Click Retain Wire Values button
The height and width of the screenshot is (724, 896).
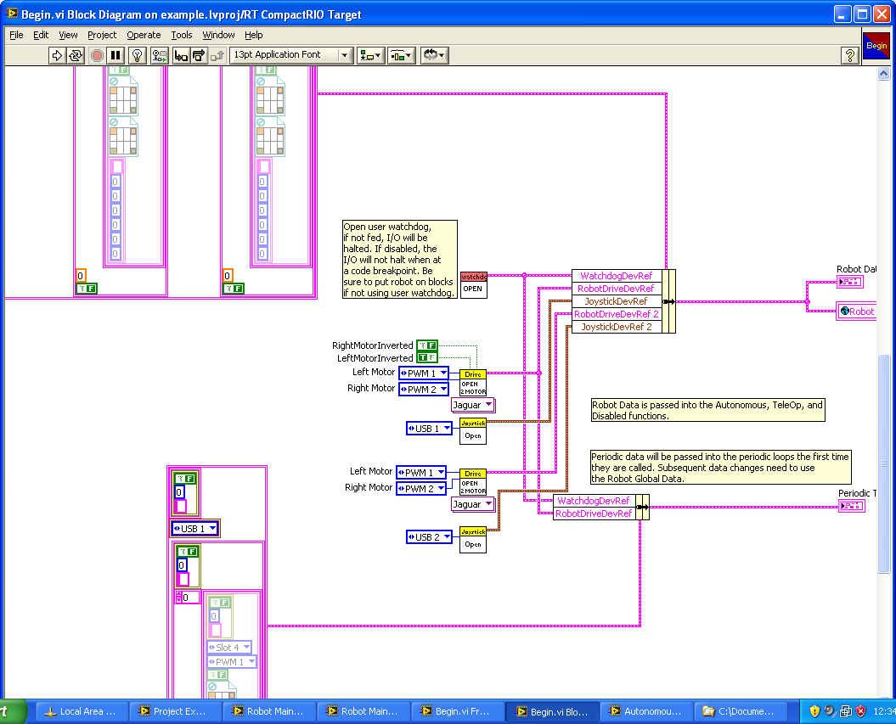point(159,55)
